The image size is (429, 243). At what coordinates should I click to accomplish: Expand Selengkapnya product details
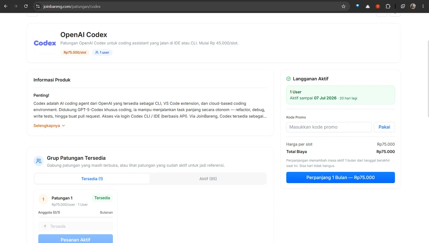[49, 126]
